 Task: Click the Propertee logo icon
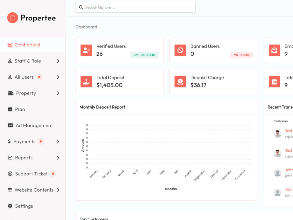13,18
